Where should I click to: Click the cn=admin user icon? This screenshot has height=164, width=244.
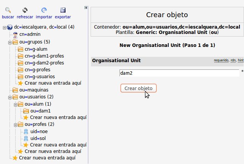click(15, 35)
